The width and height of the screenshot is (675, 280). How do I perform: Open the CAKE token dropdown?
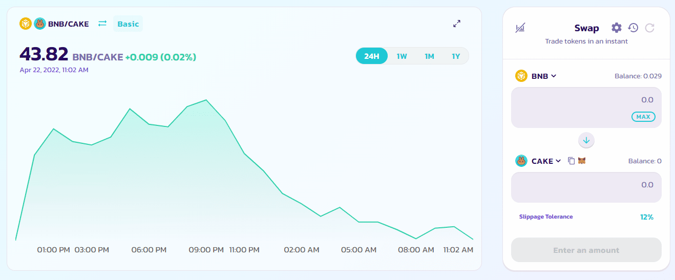[x=538, y=161]
